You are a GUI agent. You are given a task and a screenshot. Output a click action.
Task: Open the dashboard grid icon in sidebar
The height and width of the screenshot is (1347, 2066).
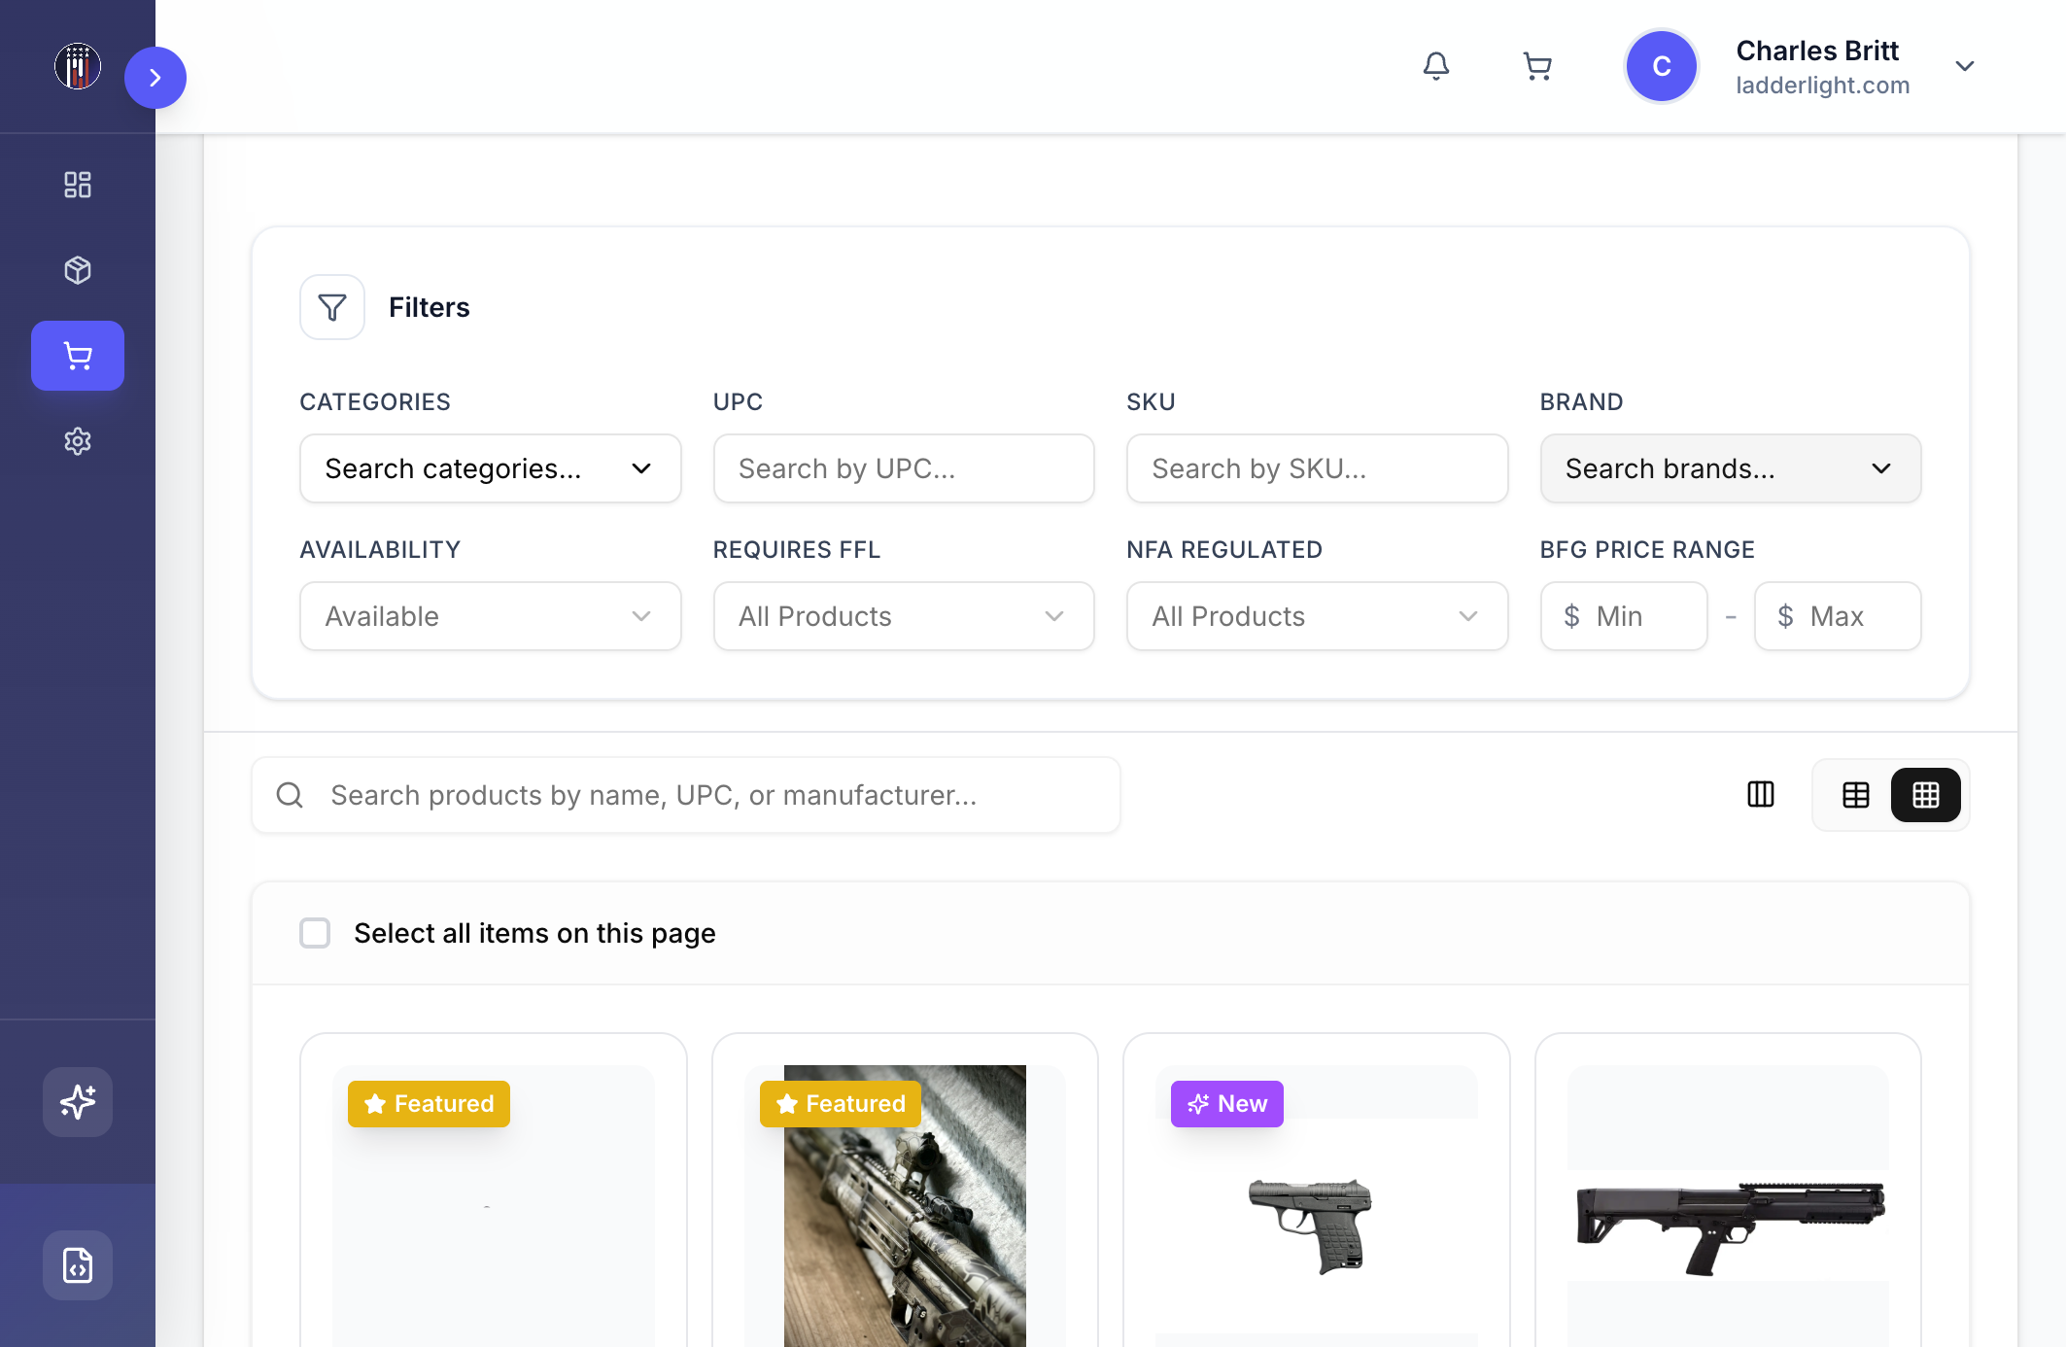point(78,185)
